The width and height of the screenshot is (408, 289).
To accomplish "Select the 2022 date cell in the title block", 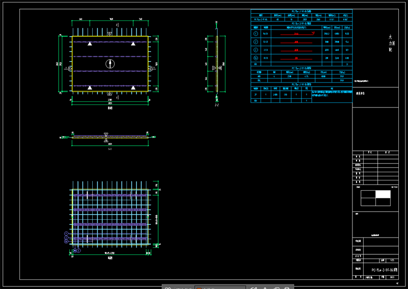I will 392,277.
